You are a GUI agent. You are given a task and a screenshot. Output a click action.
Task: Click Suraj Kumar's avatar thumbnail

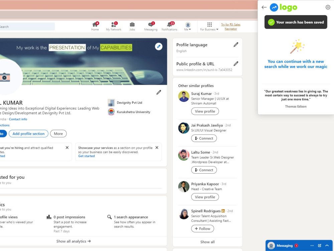184,96
